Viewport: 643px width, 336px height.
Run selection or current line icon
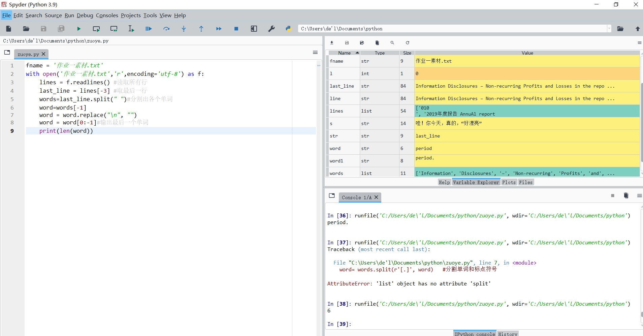click(131, 29)
